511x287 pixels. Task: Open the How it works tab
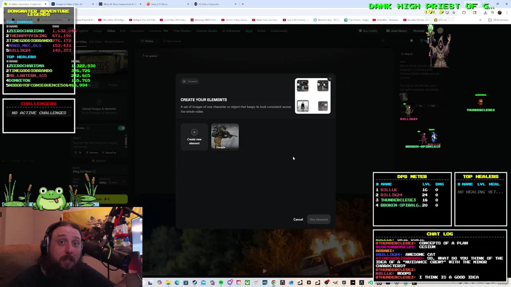(172, 41)
